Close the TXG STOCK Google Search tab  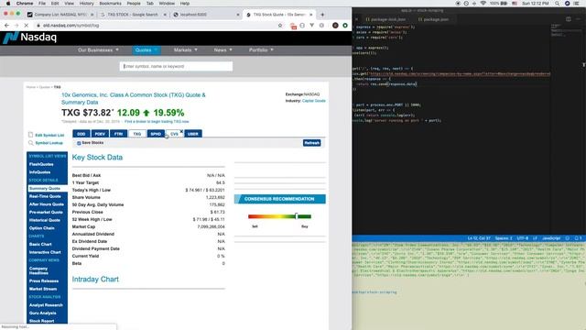165,15
